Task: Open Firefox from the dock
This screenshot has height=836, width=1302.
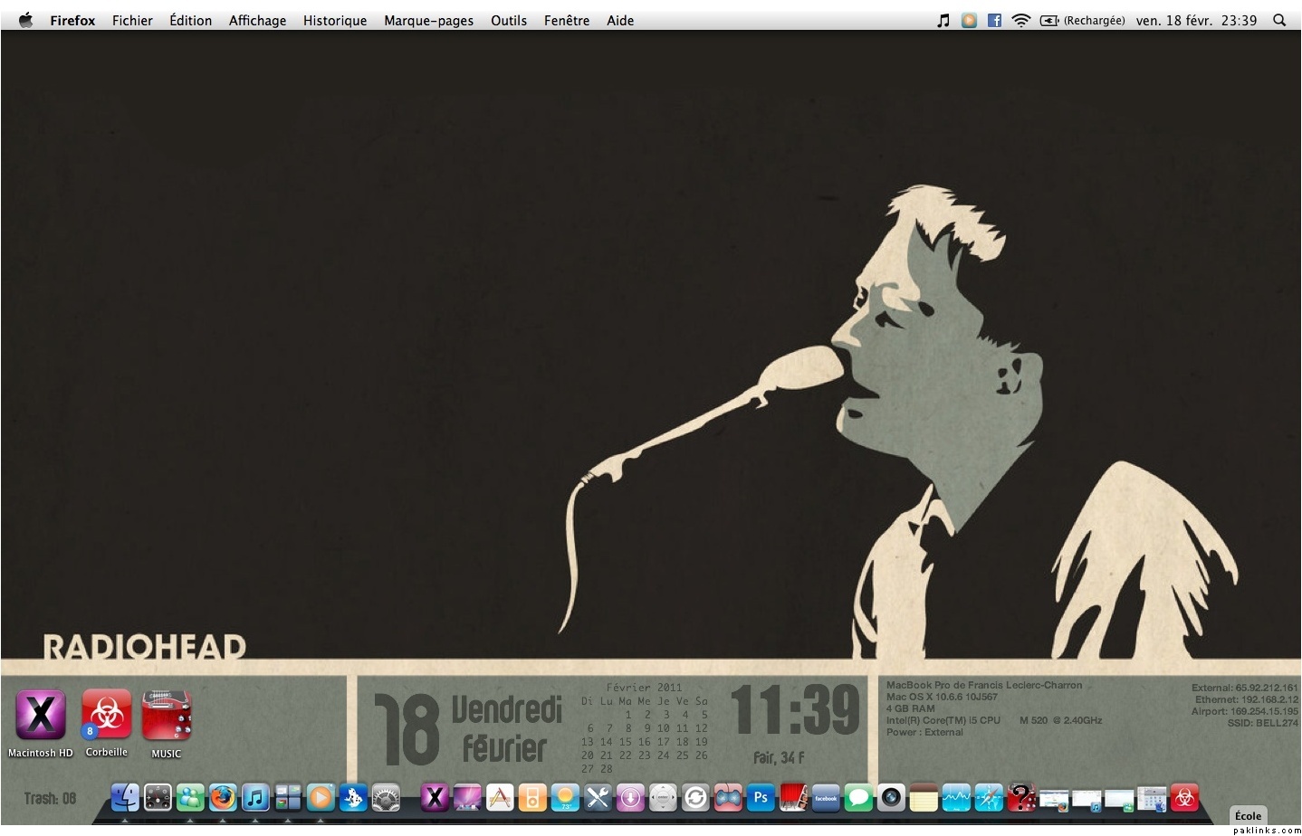Action: (223, 797)
